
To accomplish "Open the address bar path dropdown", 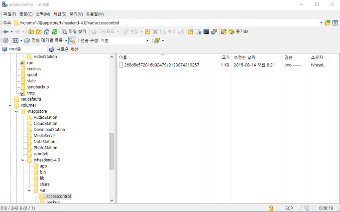I will (x=321, y=23).
